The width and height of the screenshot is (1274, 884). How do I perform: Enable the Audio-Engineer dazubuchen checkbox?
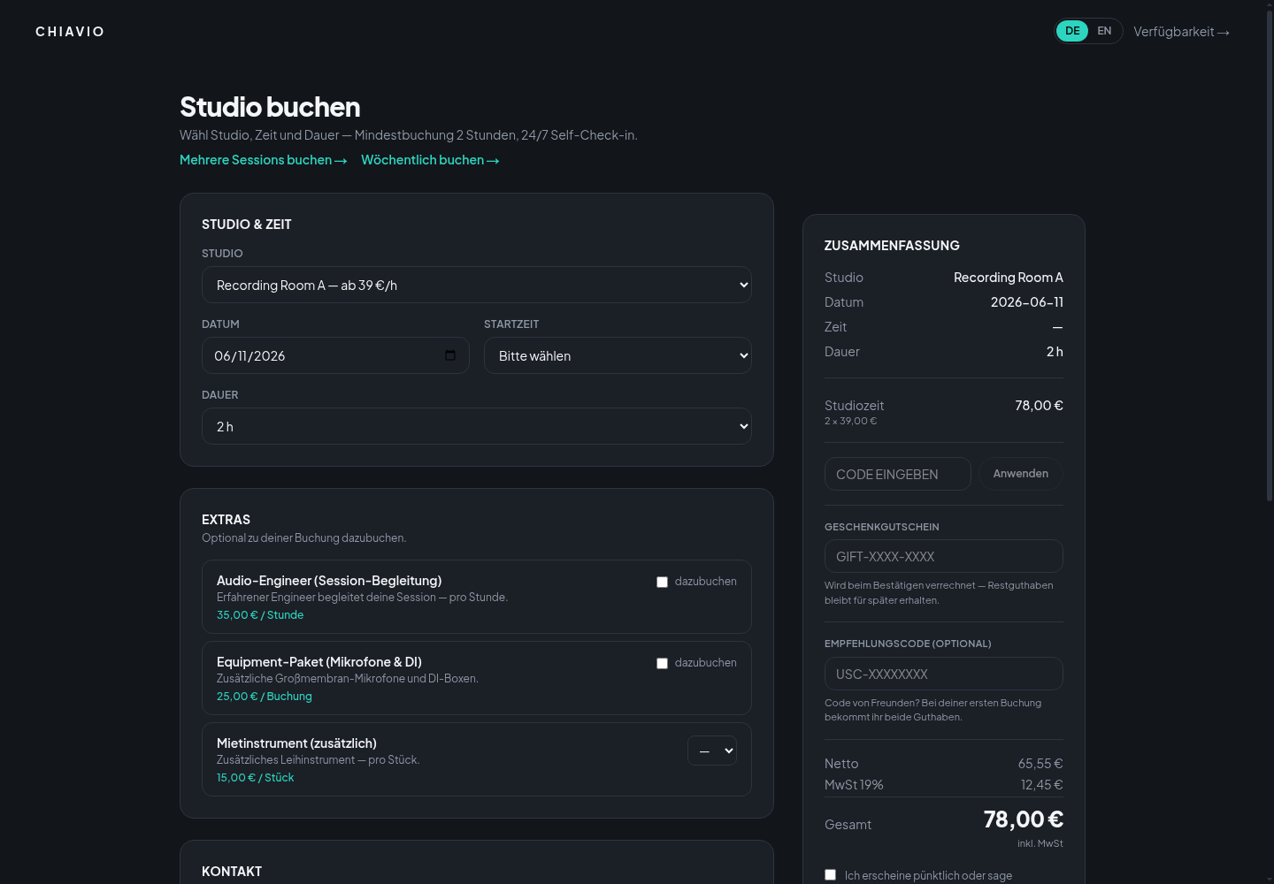coord(662,582)
